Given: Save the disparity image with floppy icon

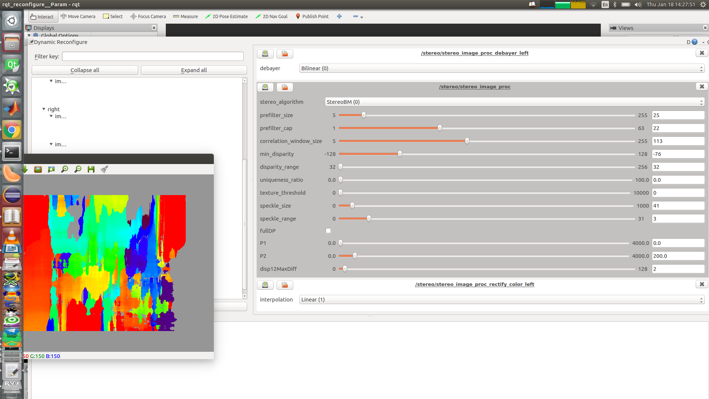Looking at the screenshot, I should [91, 169].
